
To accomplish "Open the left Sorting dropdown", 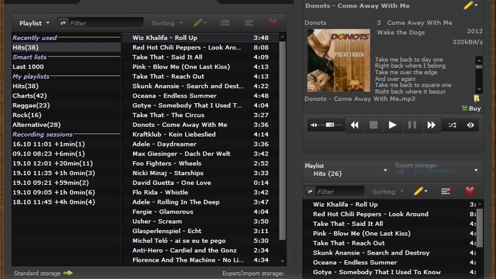I will pyautogui.click(x=167, y=23).
